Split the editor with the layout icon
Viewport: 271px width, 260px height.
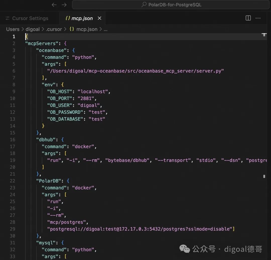click(248, 18)
